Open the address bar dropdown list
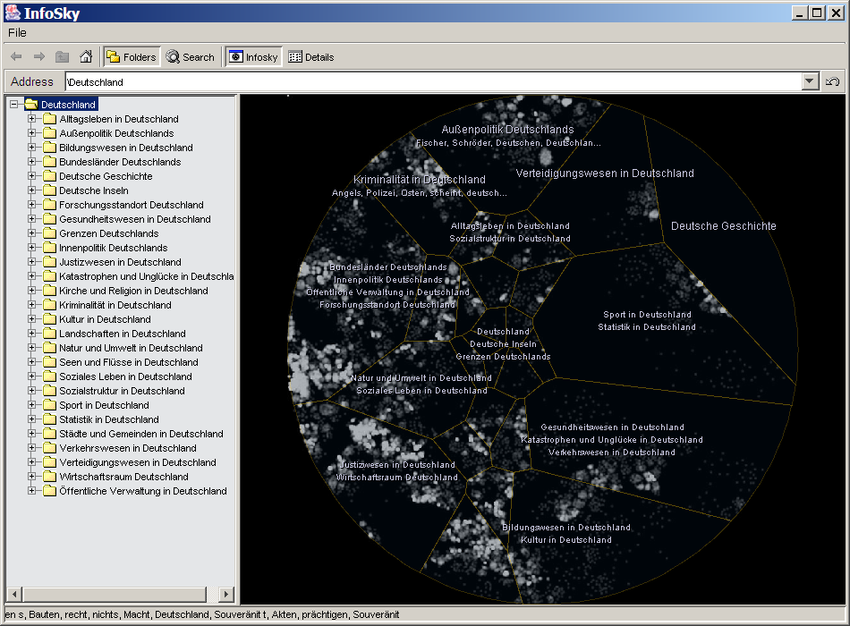The height and width of the screenshot is (626, 850). click(x=808, y=81)
